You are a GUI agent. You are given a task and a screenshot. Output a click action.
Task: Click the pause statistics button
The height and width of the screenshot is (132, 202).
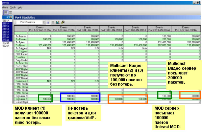(x=48, y=22)
